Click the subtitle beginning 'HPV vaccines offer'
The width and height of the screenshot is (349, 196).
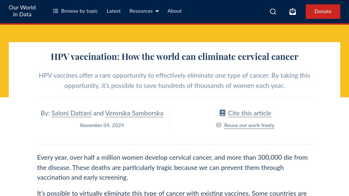tap(174, 81)
